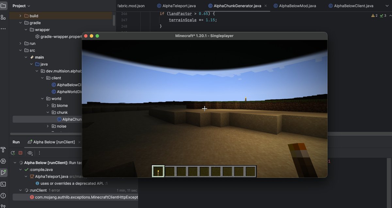This screenshot has height=208, width=392.
Task: Expand the build folder
Action: [21, 16]
